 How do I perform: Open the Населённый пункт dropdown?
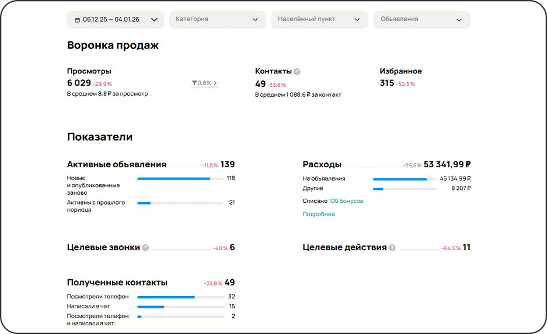coord(319,19)
